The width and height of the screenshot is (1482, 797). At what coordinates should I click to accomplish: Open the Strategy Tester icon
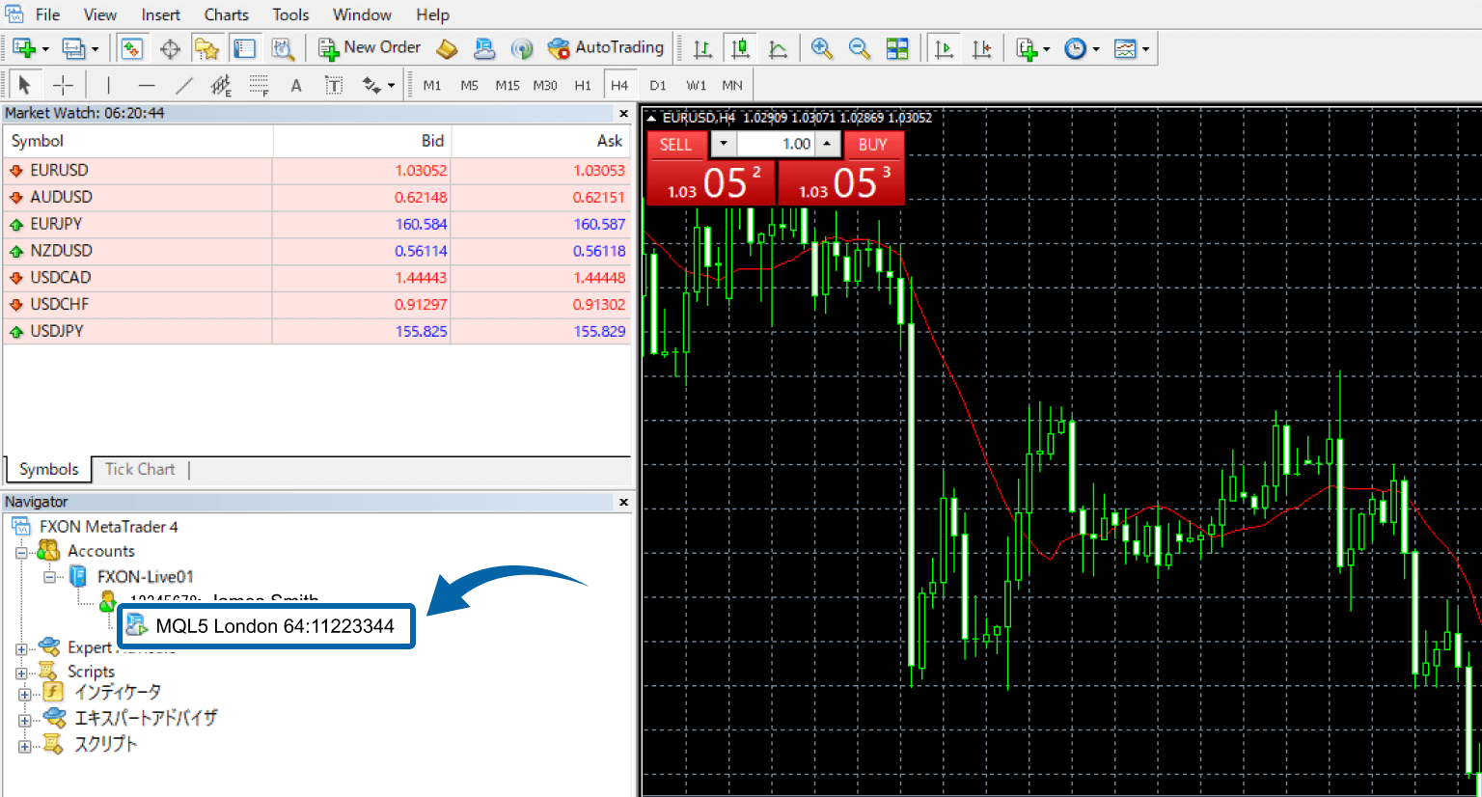(282, 48)
